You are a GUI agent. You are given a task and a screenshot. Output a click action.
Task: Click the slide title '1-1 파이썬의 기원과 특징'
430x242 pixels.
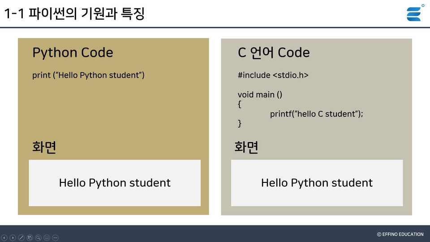click(74, 14)
